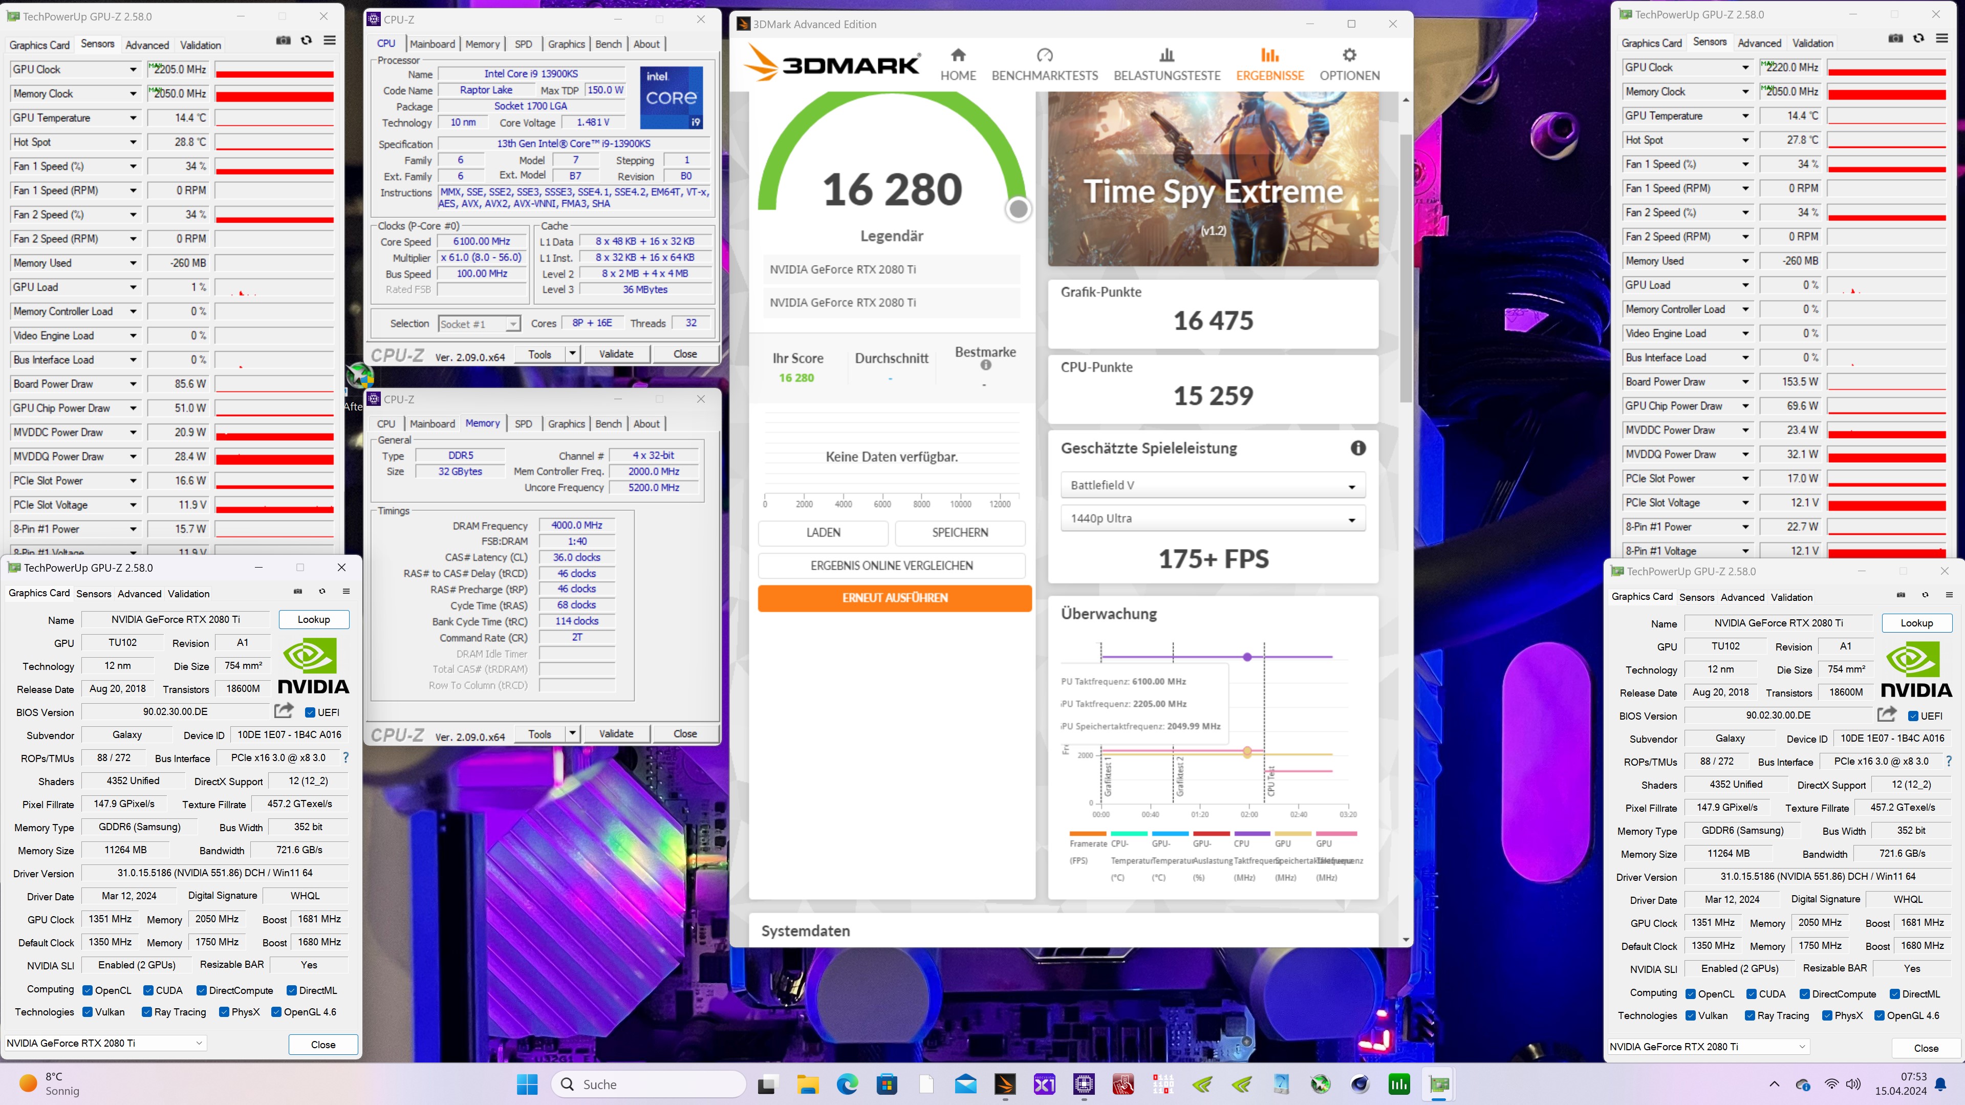1965x1105 pixels.
Task: Open Battlefield V game dropdown in 3DMark
Action: point(1213,485)
